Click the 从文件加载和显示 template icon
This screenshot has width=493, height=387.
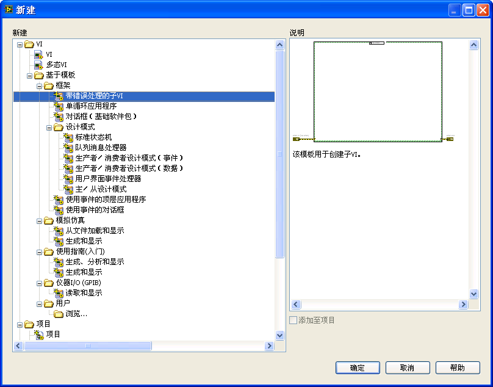tap(59, 231)
